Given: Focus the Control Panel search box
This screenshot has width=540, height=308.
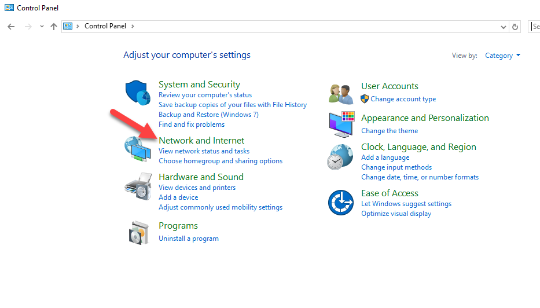Looking at the screenshot, I should tap(534, 27).
